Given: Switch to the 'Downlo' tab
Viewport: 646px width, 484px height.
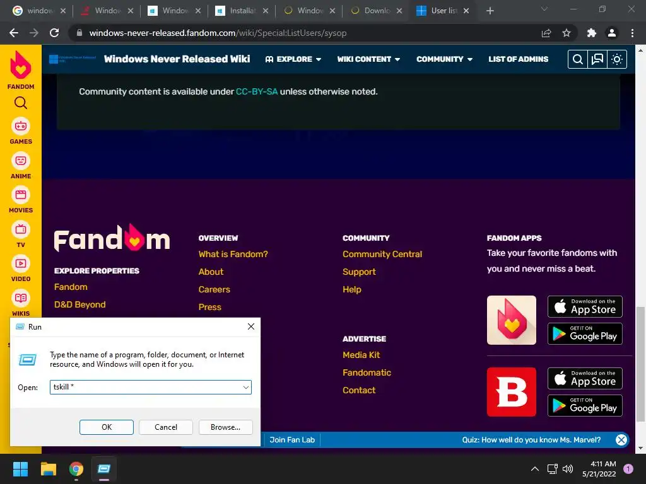Looking at the screenshot, I should click(377, 11).
